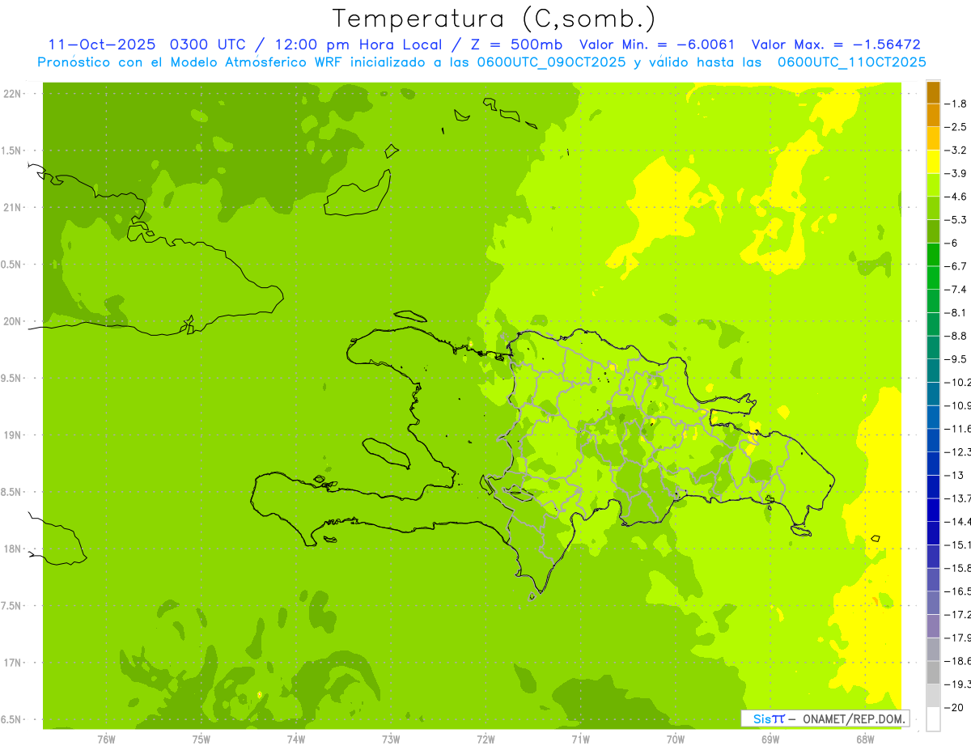
Task: Click the "74W" longitude label
Action: (296, 739)
